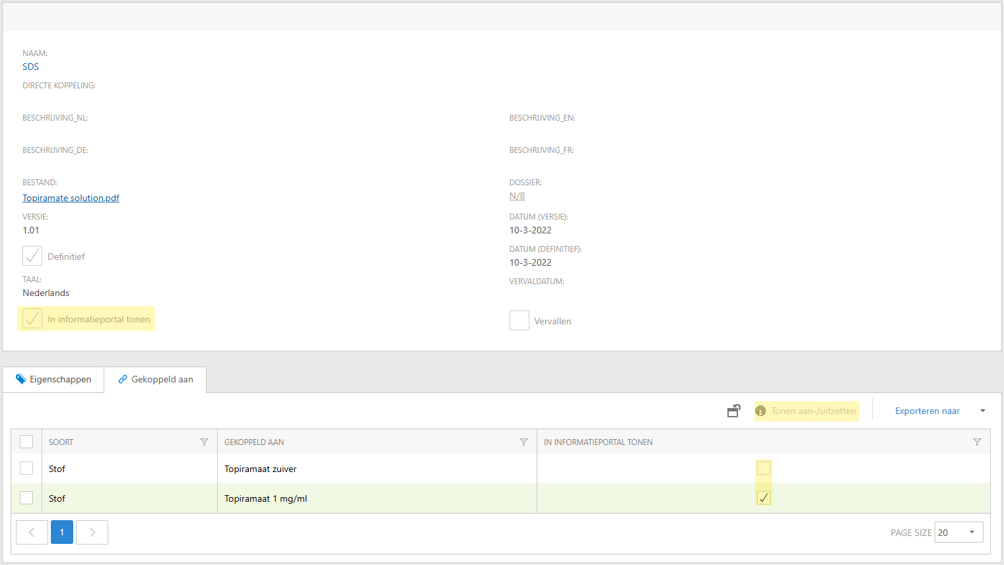Open the Soort column filter
This screenshot has height=565, width=1004.
[204, 442]
